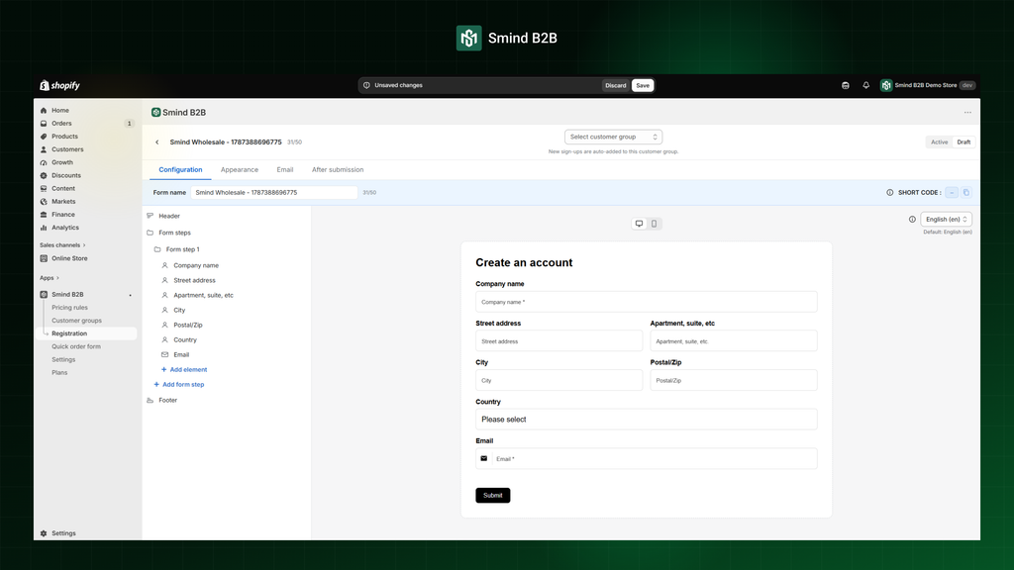Open Orders in the sidebar
This screenshot has width=1014, height=570.
point(61,124)
